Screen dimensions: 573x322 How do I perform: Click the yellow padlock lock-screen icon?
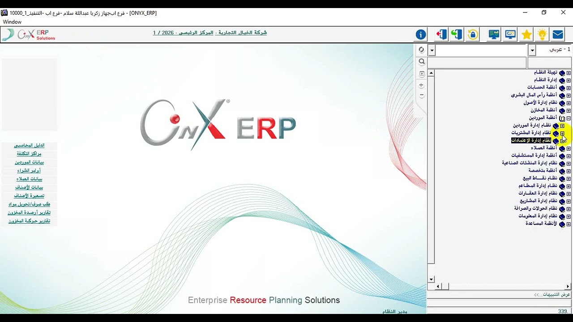point(473,34)
